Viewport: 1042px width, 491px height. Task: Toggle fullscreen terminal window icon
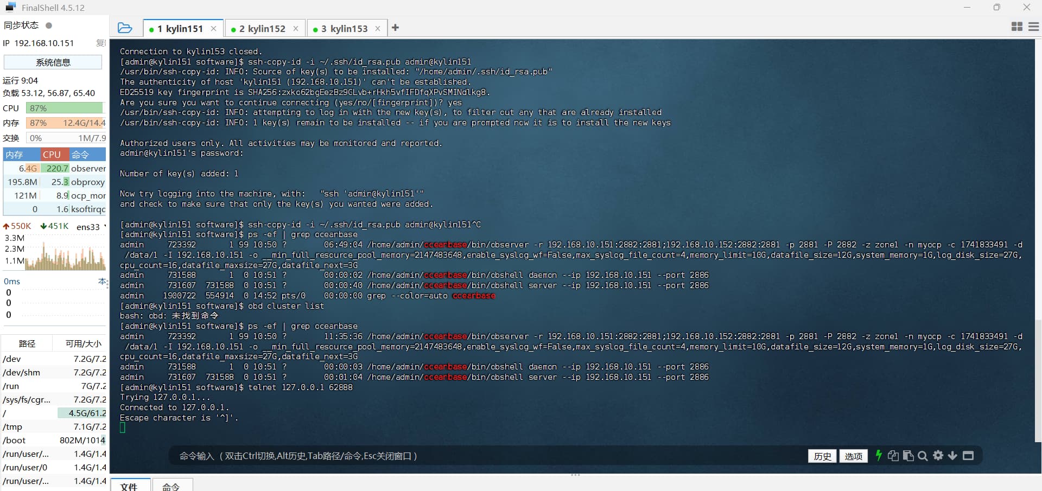[968, 456]
